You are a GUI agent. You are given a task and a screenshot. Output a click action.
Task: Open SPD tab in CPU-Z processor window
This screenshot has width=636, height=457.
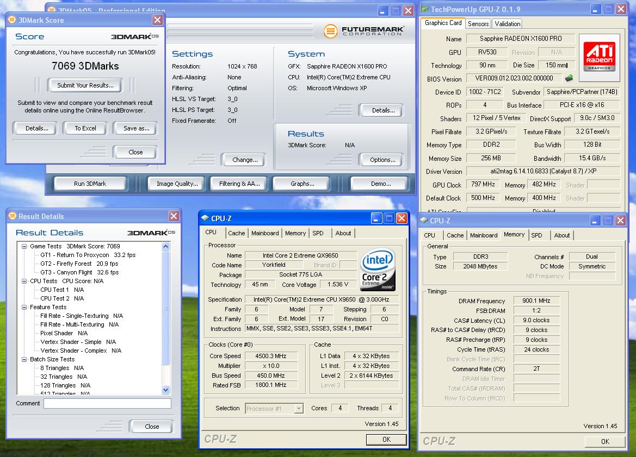click(318, 233)
